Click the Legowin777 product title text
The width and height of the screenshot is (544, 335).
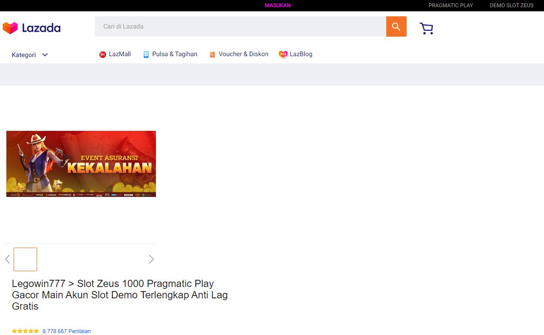coord(120,295)
